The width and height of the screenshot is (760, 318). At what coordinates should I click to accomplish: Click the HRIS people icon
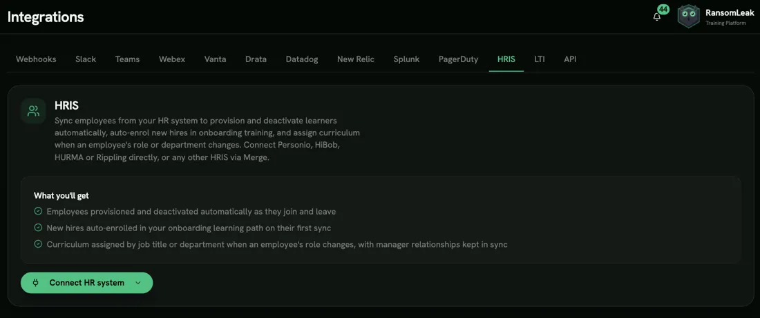pos(33,111)
